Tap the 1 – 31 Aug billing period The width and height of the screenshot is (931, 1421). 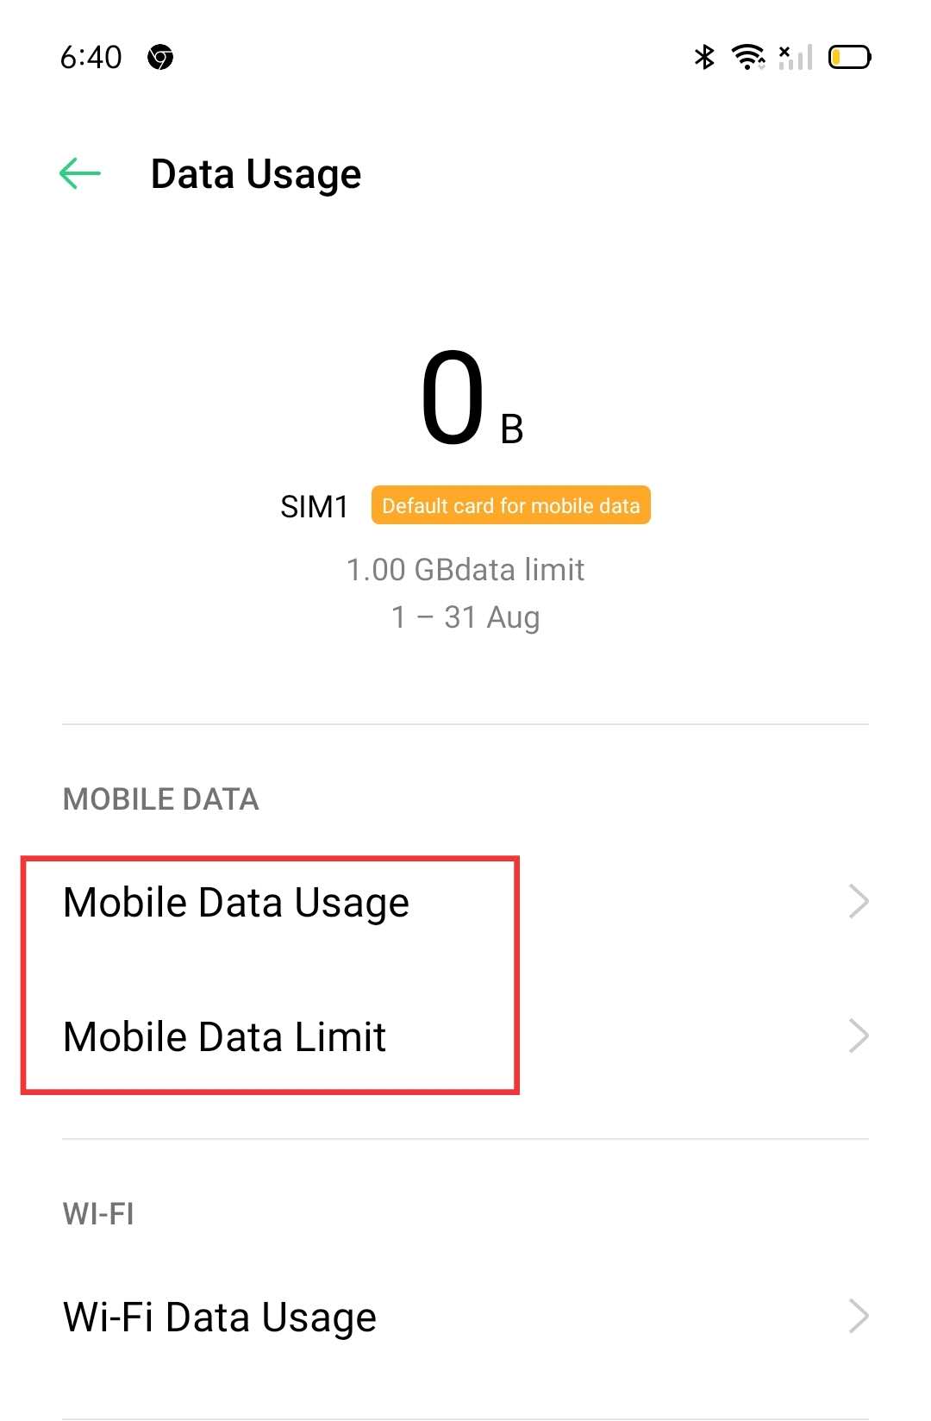point(465,617)
